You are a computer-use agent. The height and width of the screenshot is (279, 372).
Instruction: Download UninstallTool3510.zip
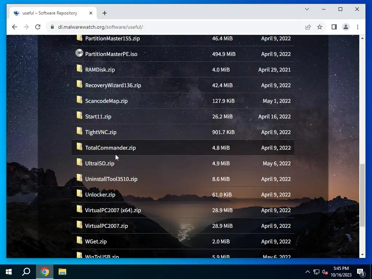tap(111, 179)
